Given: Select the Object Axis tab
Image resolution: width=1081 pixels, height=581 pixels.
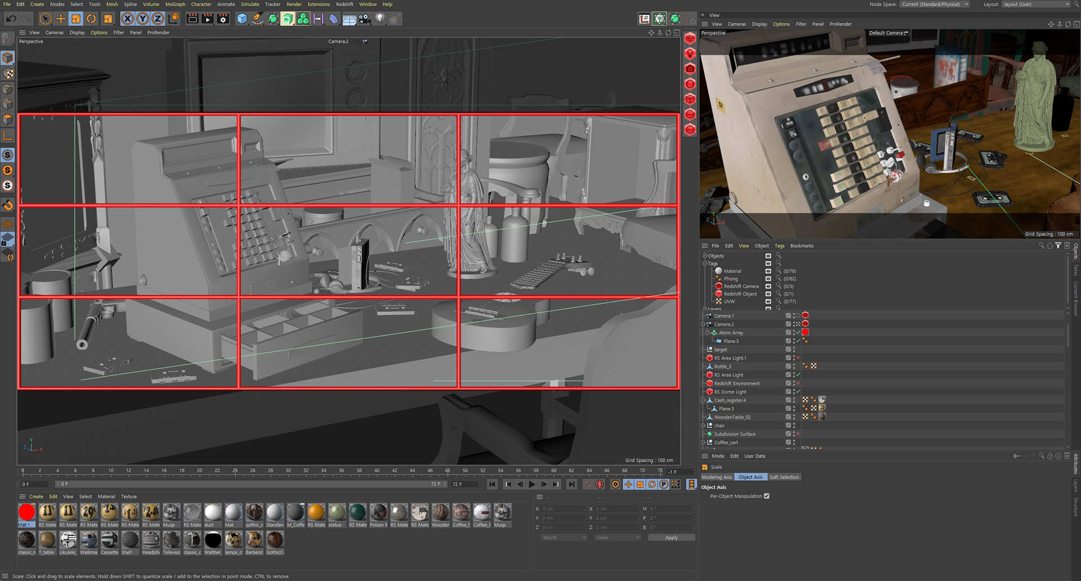Looking at the screenshot, I should [751, 477].
